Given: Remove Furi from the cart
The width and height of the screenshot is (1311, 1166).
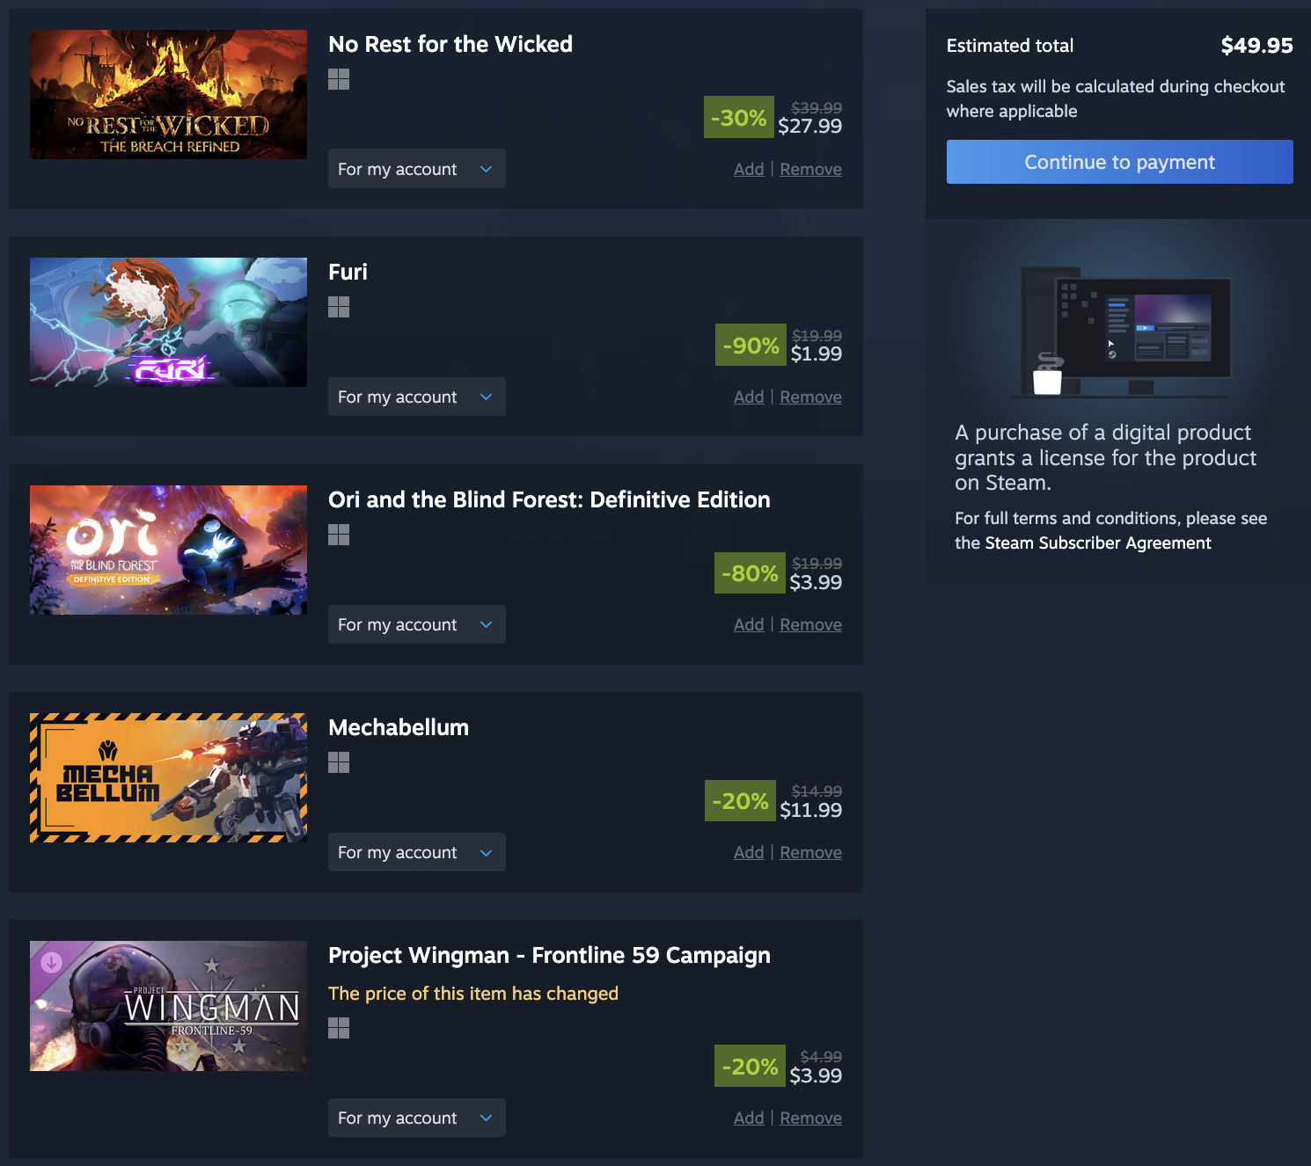Looking at the screenshot, I should click(x=810, y=397).
